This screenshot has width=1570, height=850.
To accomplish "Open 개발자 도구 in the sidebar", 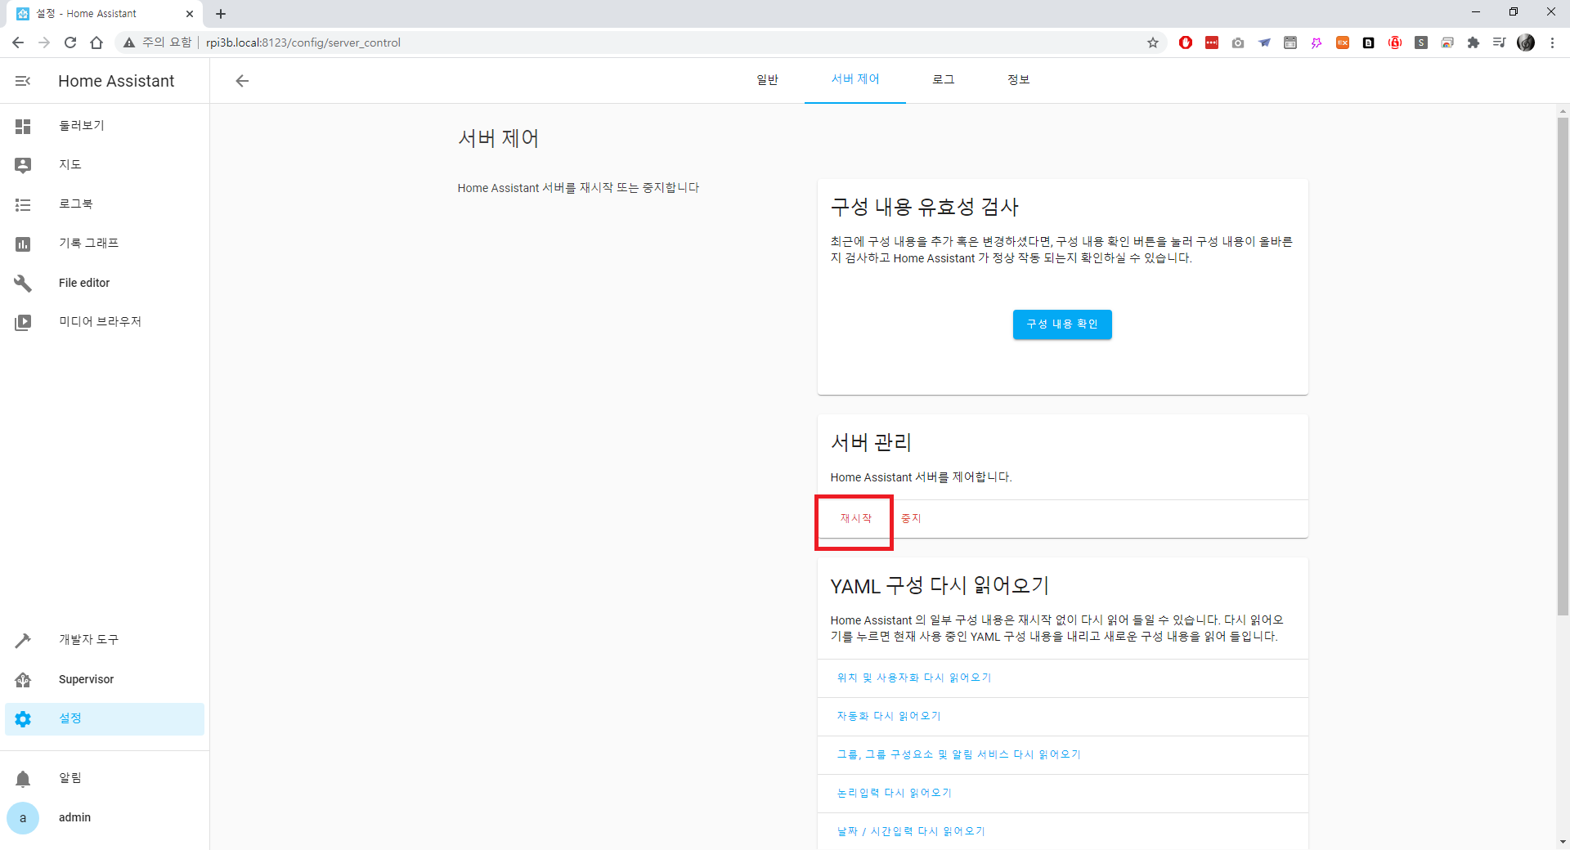I will coord(105,640).
